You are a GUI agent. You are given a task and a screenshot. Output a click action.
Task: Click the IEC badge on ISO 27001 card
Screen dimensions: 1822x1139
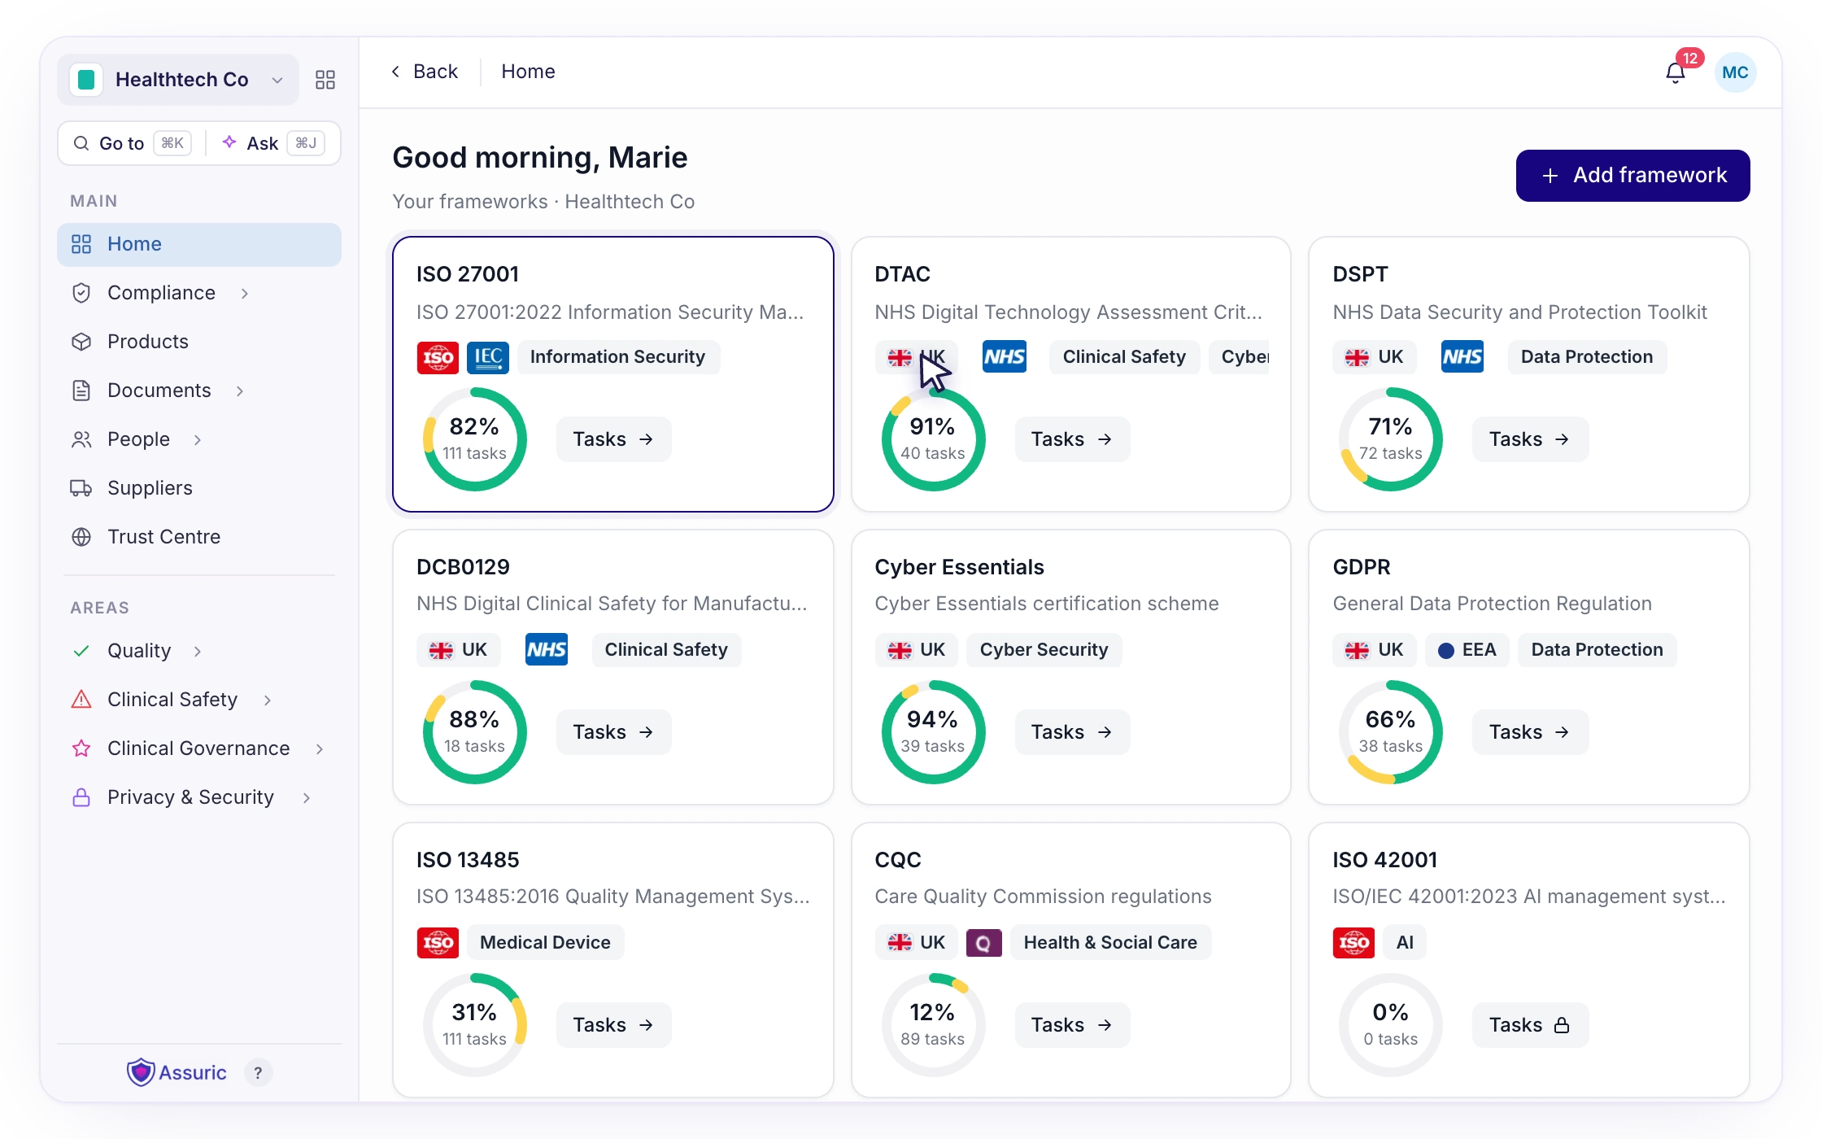click(x=488, y=357)
